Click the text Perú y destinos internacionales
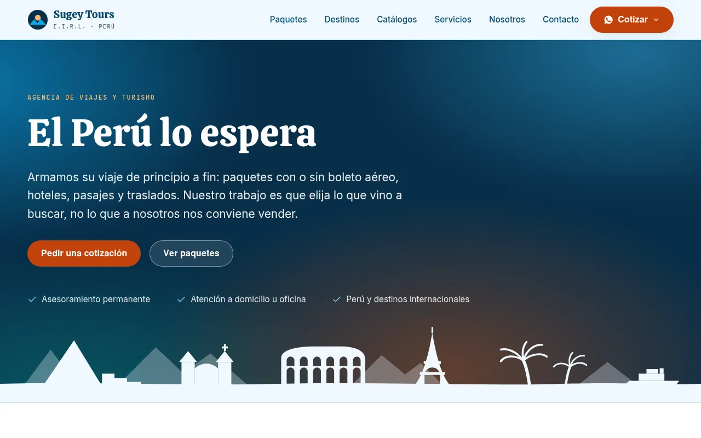Image resolution: width=701 pixels, height=438 pixels. coord(408,299)
